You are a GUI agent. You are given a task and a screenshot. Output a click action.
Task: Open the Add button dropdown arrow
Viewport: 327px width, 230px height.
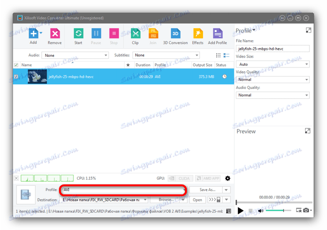(x=41, y=33)
